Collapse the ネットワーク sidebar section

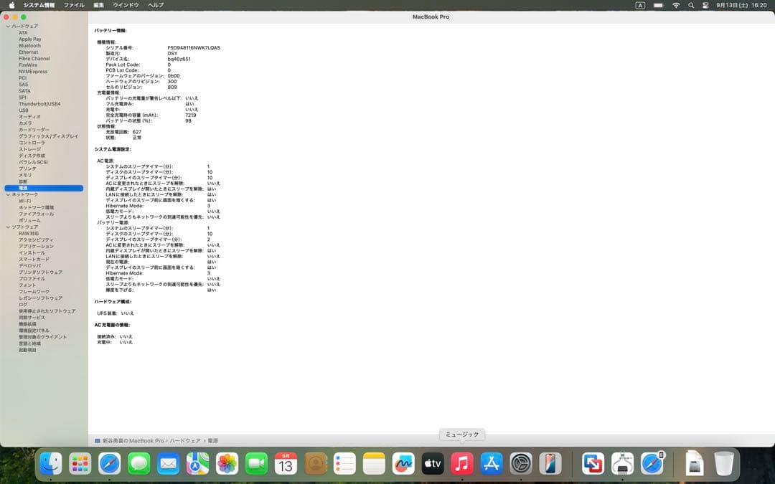tap(8, 195)
